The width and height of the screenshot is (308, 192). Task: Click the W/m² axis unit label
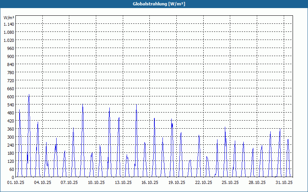click(9, 18)
